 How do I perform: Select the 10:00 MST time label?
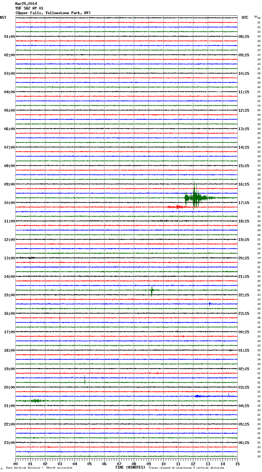click(x=10, y=203)
